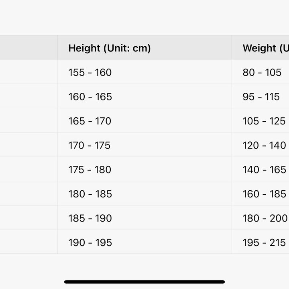The width and height of the screenshot is (289, 289).
Task: Select the 80 - 105 weight cell
Action: pos(262,73)
